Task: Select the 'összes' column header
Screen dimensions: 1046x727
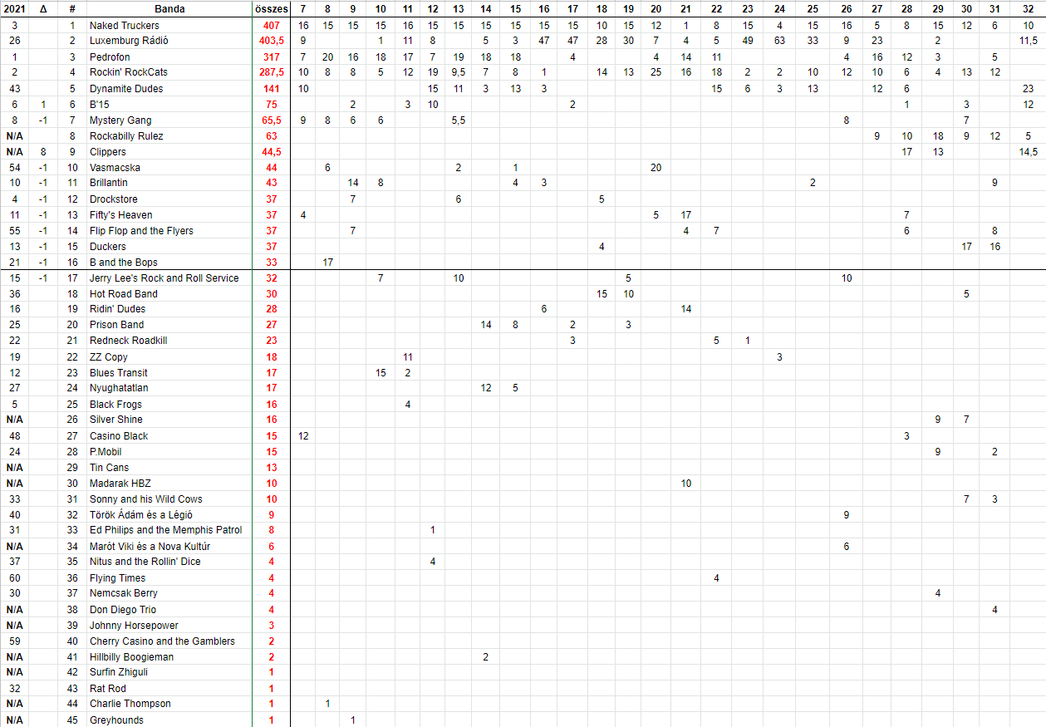Action: 271,9
